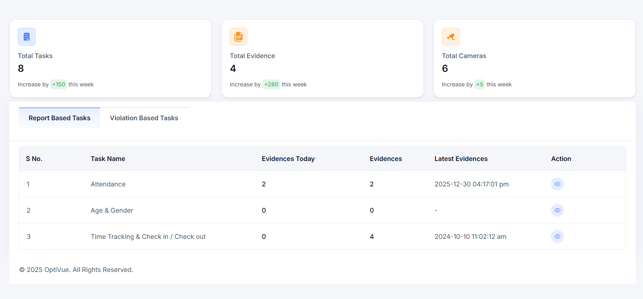Click the +280 increase badge
Viewport: 643px width, 299px height.
(271, 84)
